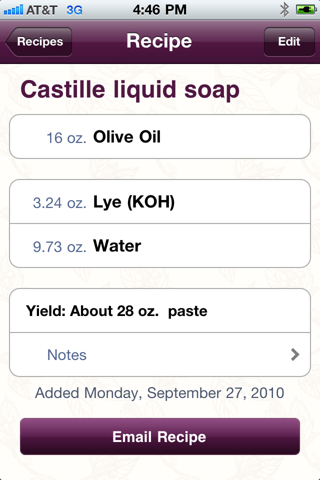
Task: Tap the 4:46 PM status bar clock
Action: pyautogui.click(x=160, y=9)
